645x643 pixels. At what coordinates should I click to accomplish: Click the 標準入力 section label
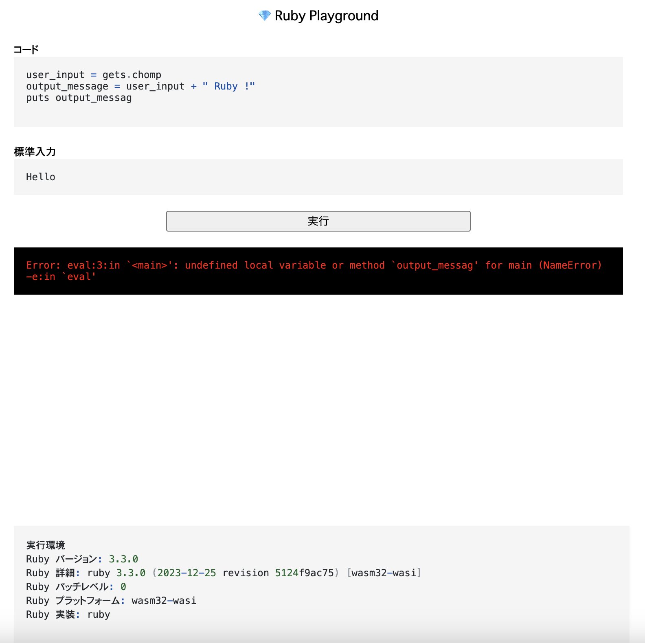click(35, 152)
